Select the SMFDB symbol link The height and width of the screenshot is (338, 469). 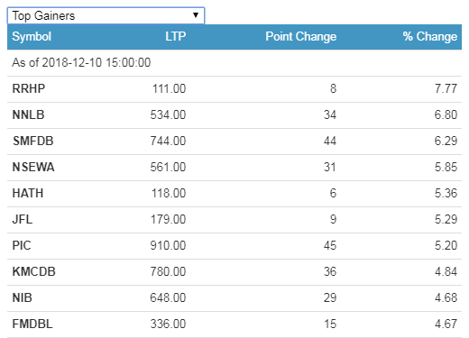tap(33, 142)
